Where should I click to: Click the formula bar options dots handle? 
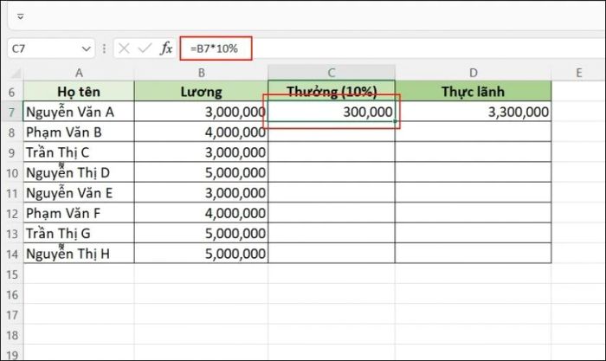point(104,48)
